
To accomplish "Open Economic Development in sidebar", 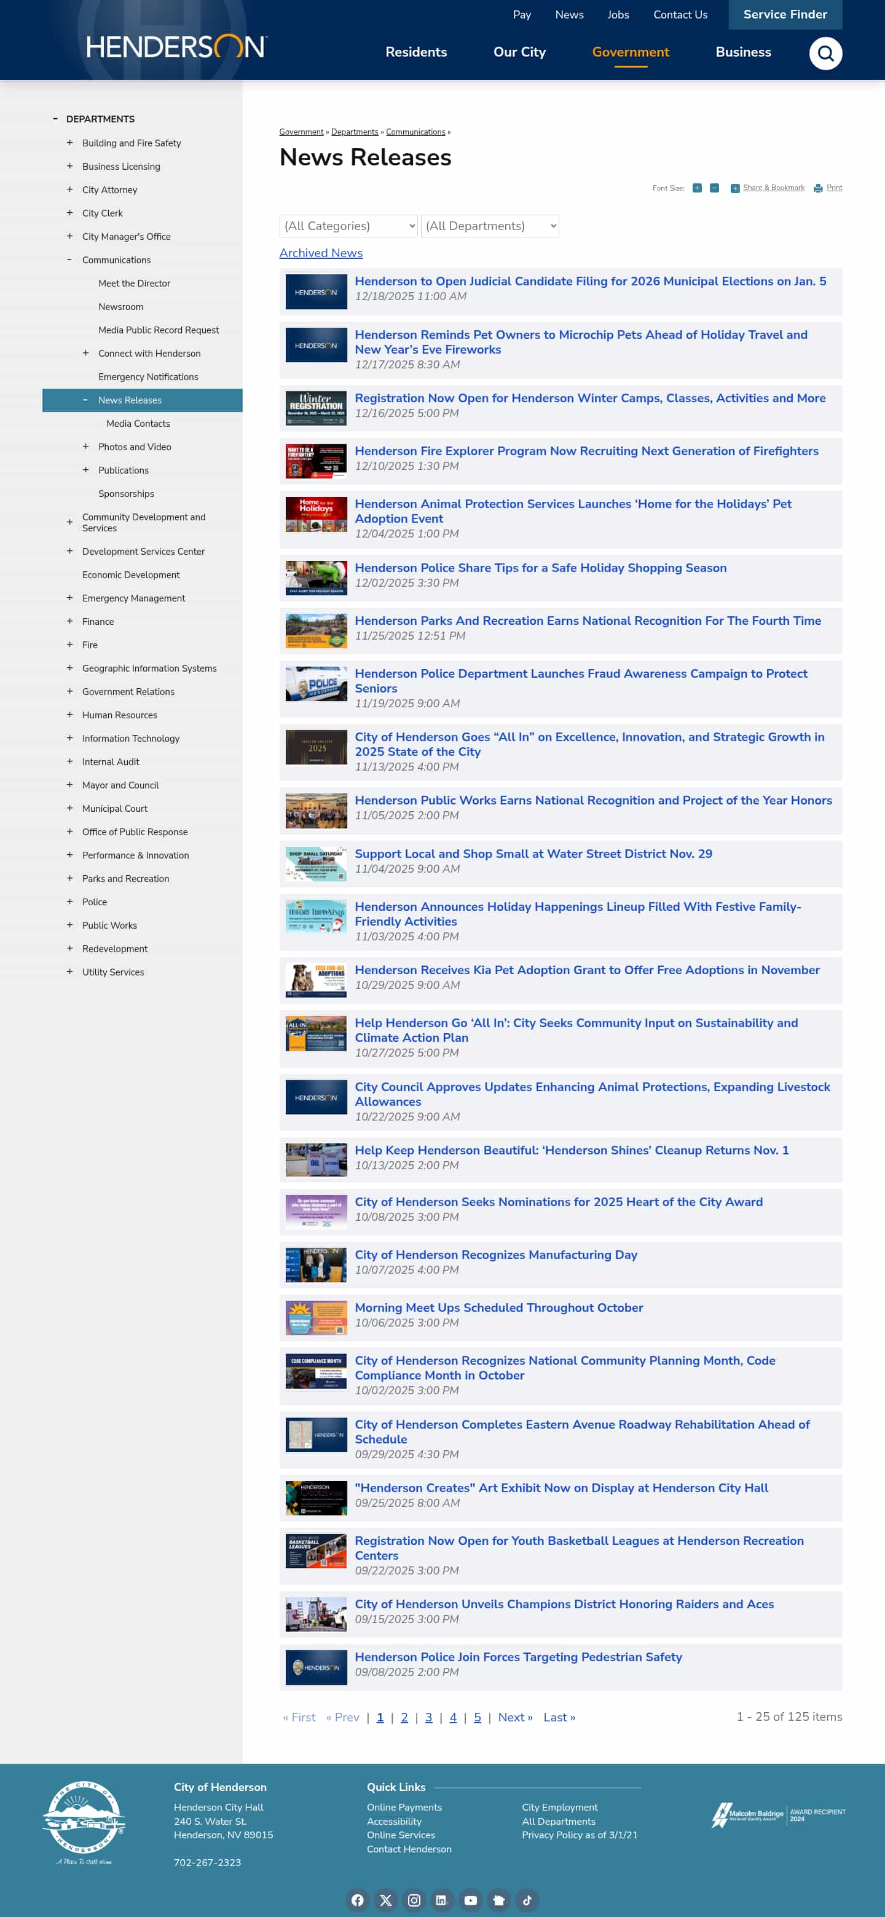I will (x=131, y=574).
